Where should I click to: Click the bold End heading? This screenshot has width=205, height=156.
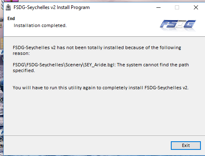coord(11,18)
